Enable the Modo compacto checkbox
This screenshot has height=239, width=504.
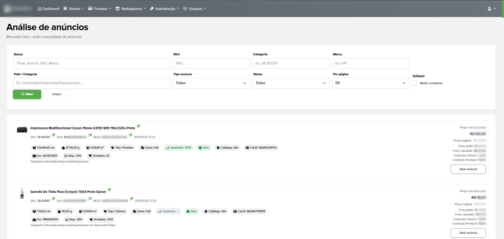coord(414,83)
